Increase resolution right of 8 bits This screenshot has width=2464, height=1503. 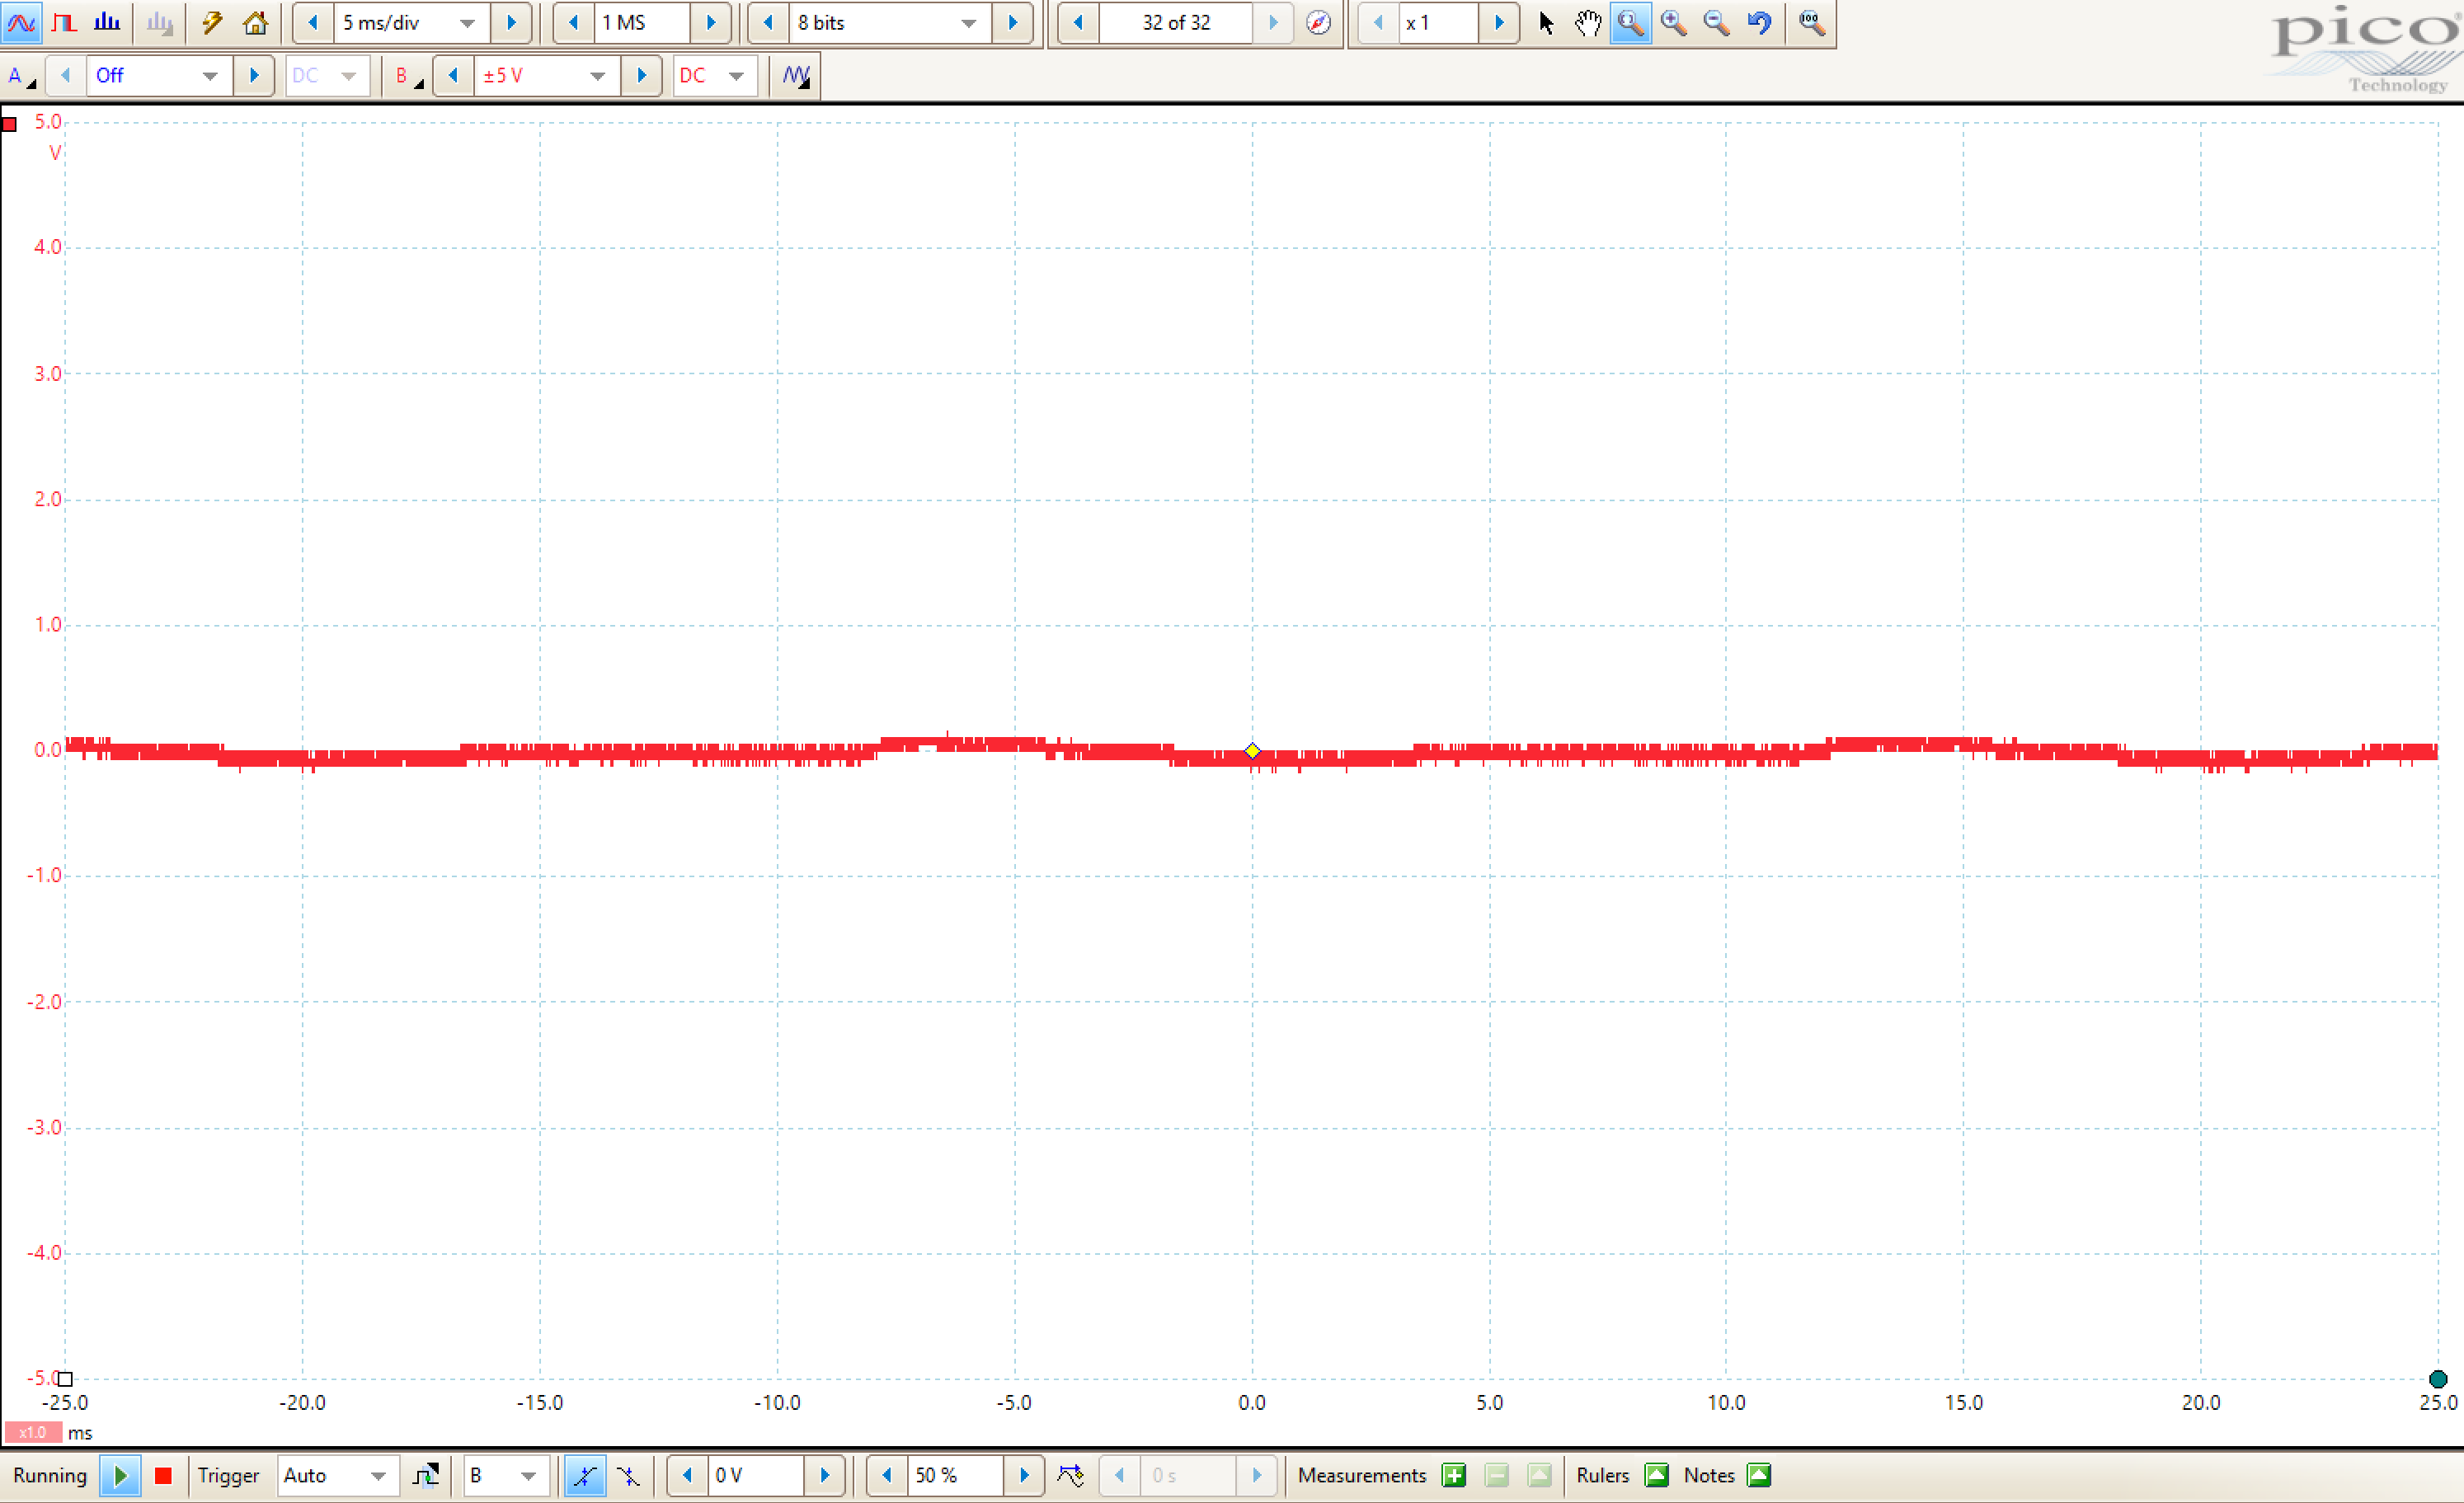click(x=1012, y=22)
